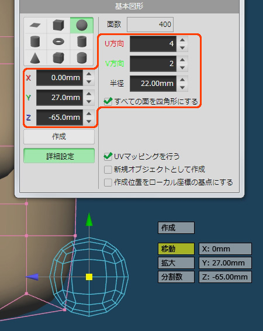This screenshot has height=331, width=263.
Task: Uncheck 'UVマッピングを行う' checkbox
Action: pos(108,156)
